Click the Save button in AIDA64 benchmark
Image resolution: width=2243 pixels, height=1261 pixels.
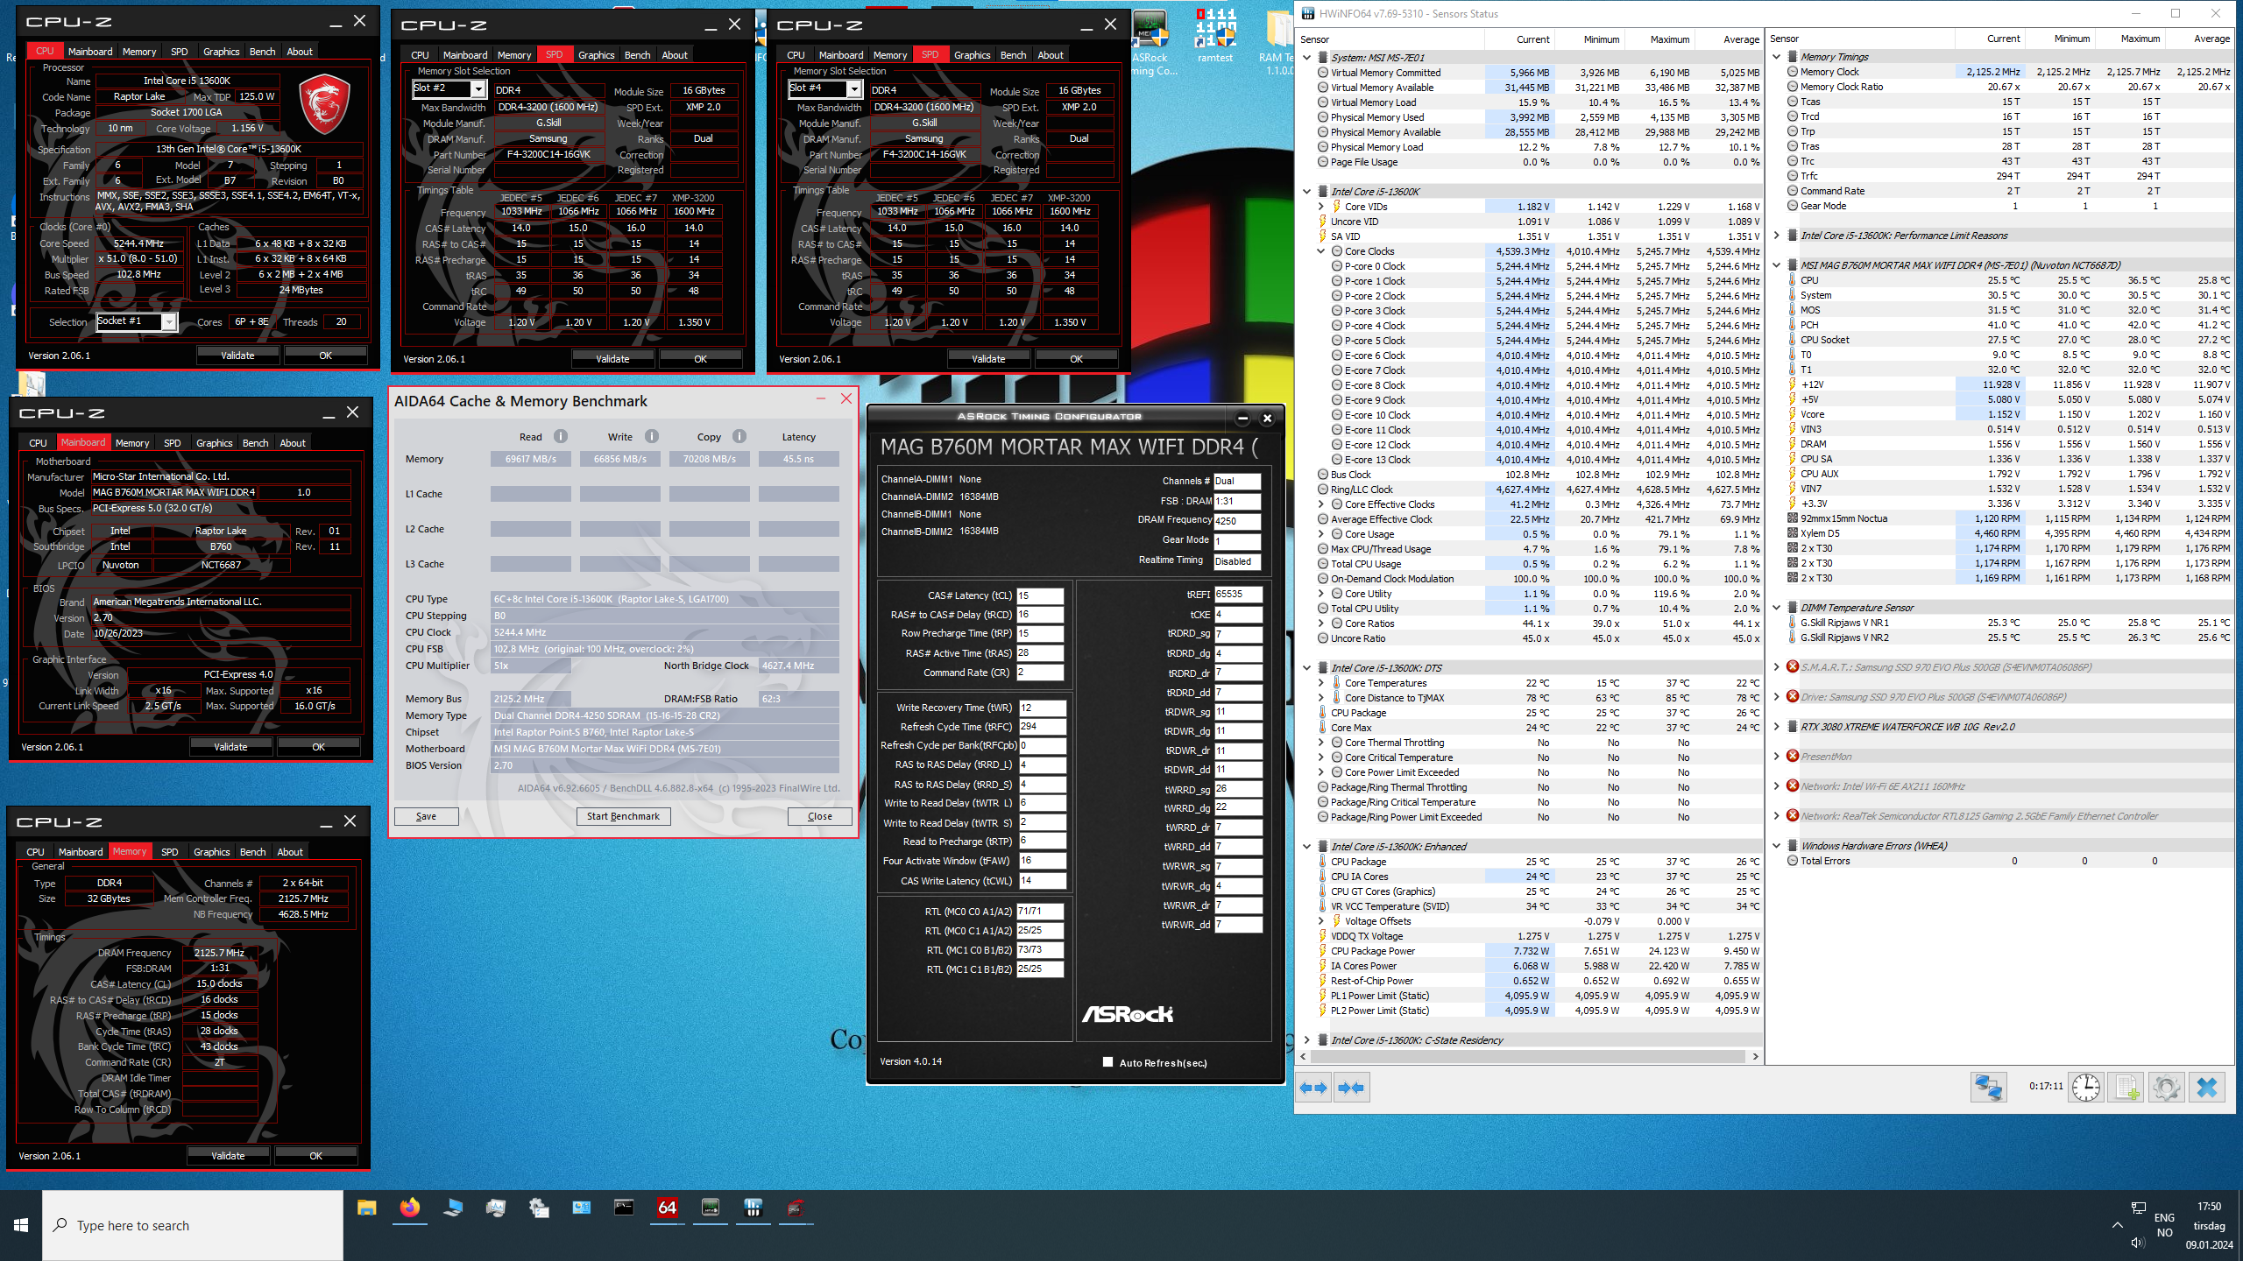(x=426, y=816)
